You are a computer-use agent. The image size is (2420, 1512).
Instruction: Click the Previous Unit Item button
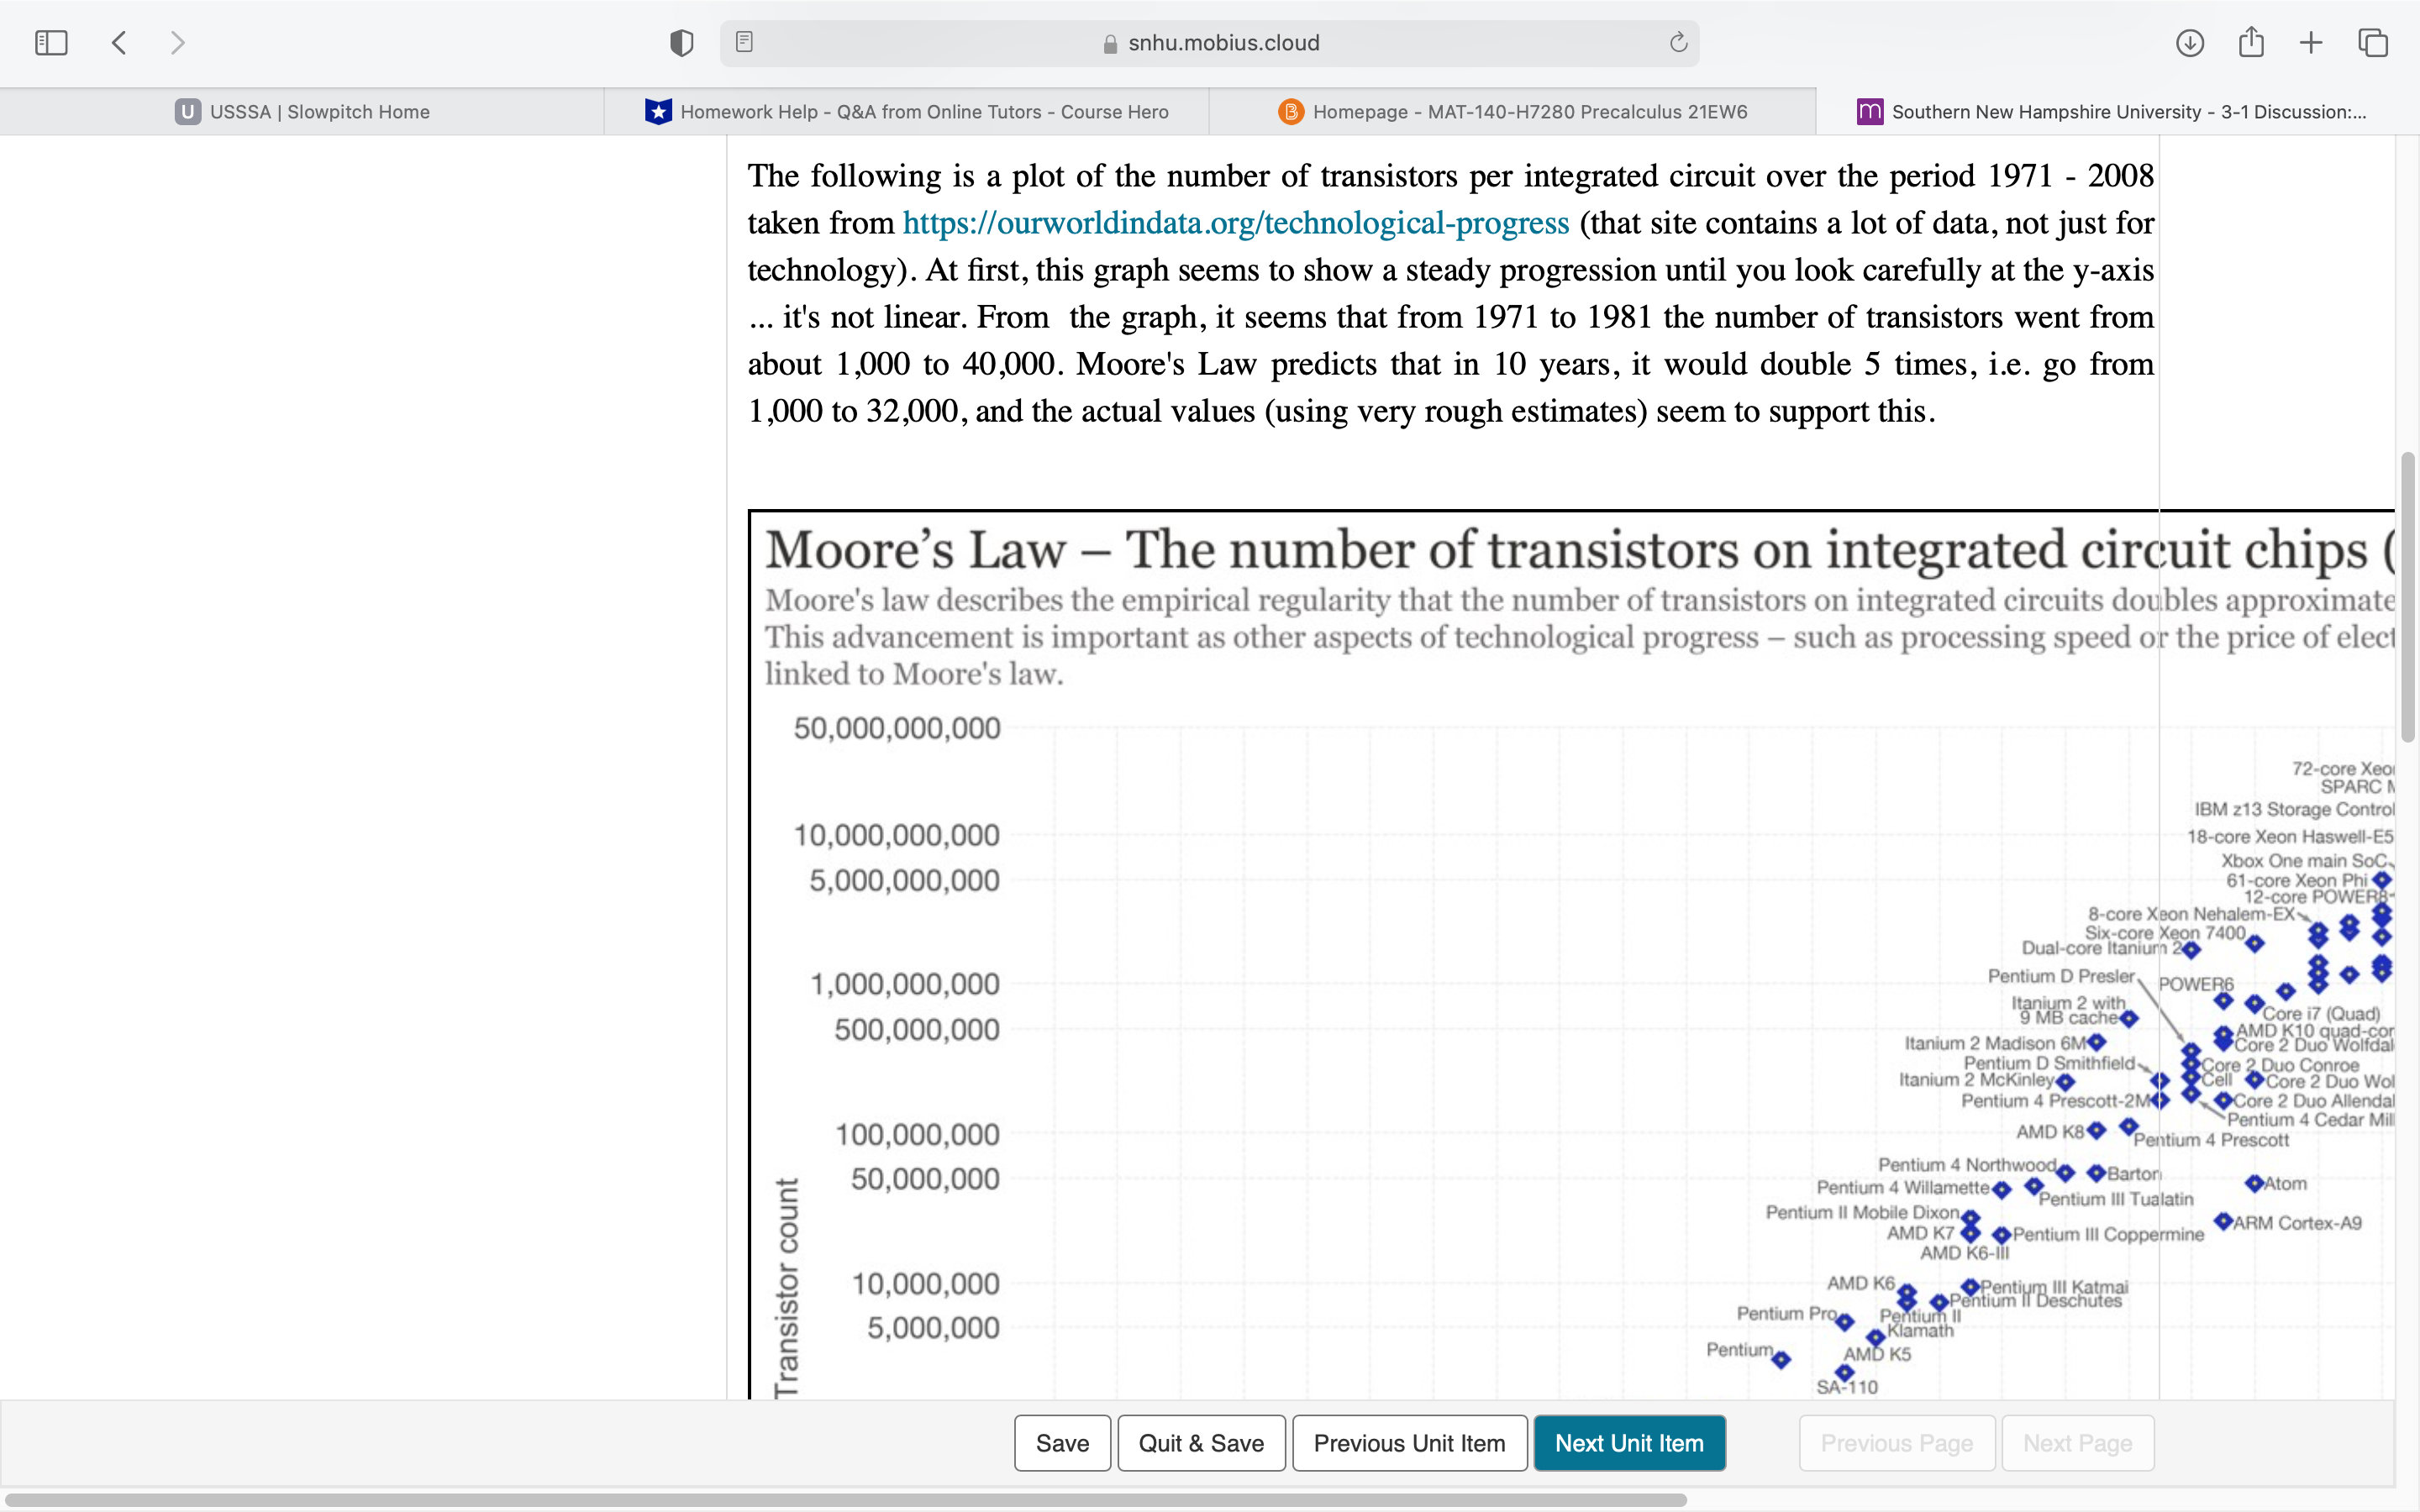click(x=1410, y=1443)
